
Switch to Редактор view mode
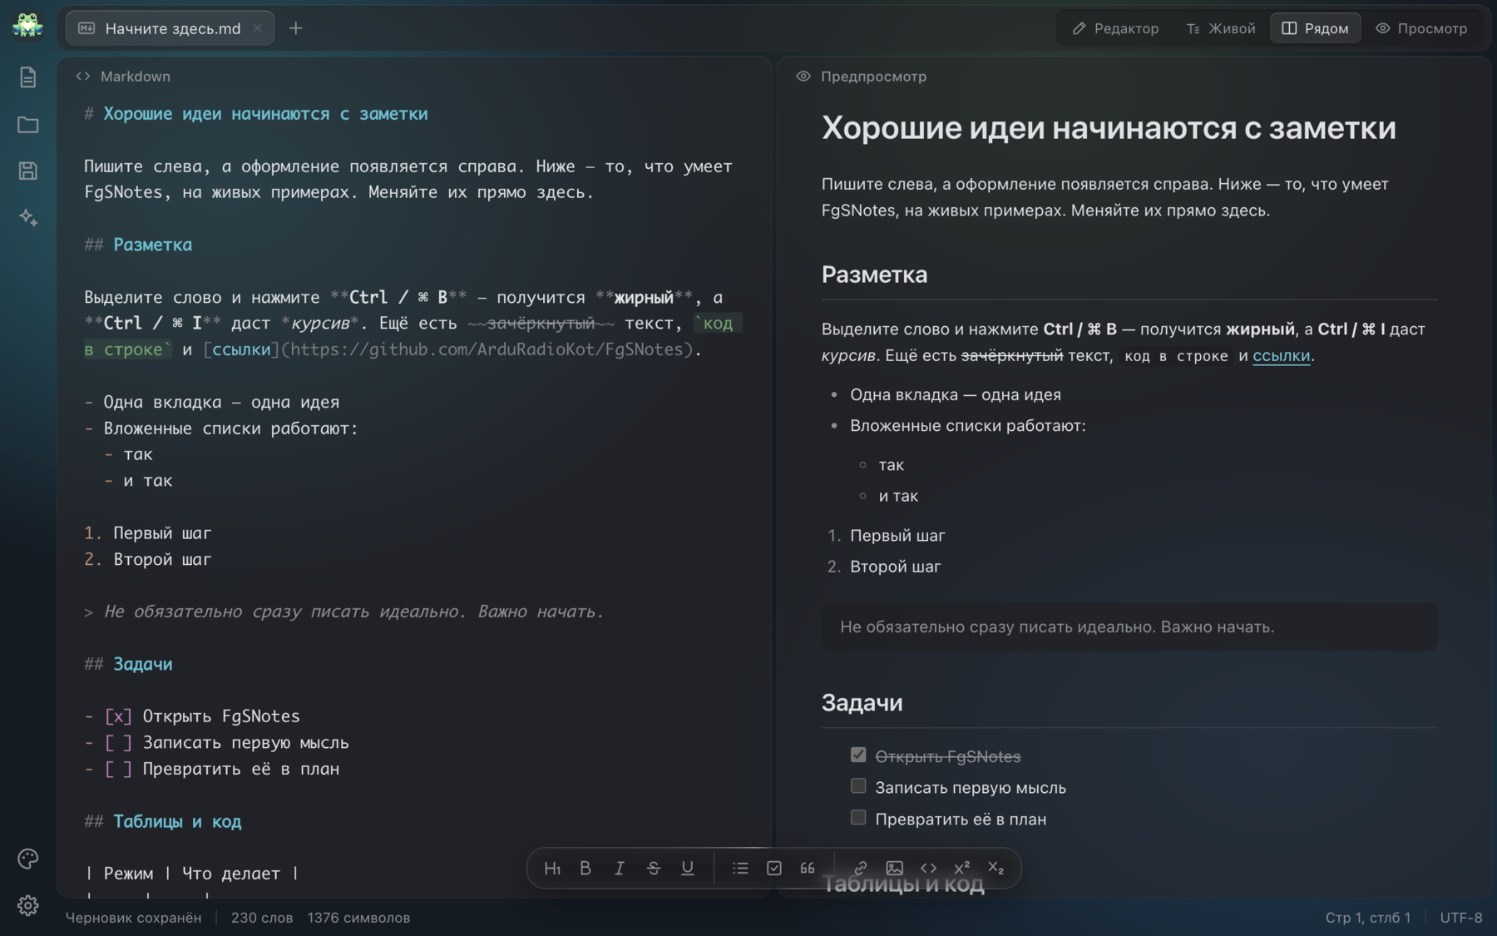coord(1115,28)
